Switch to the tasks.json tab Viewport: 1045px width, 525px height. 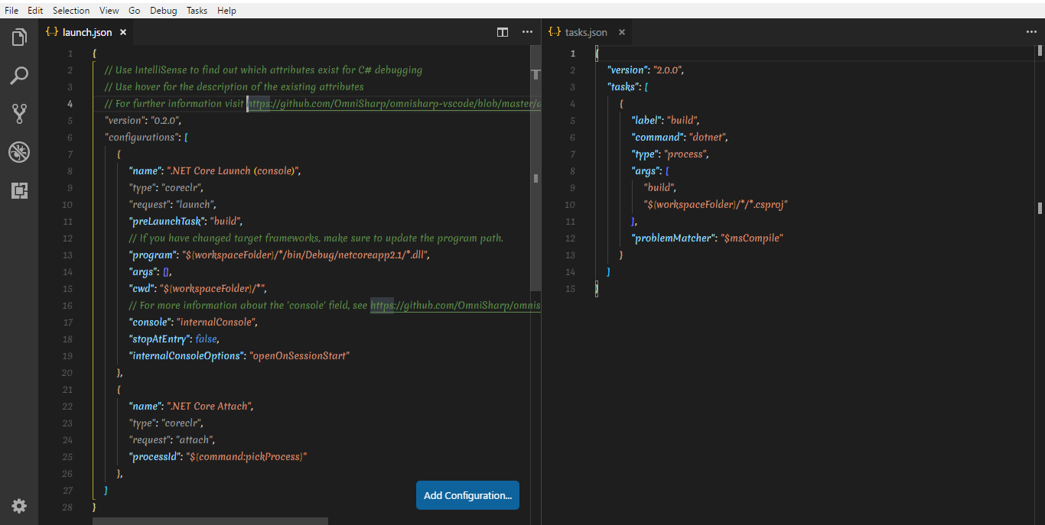point(585,32)
